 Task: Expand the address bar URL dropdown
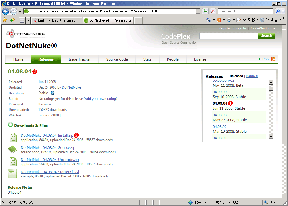tap(198, 11)
